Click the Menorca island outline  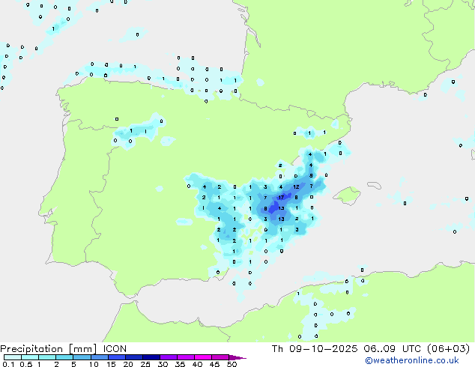click(x=375, y=185)
